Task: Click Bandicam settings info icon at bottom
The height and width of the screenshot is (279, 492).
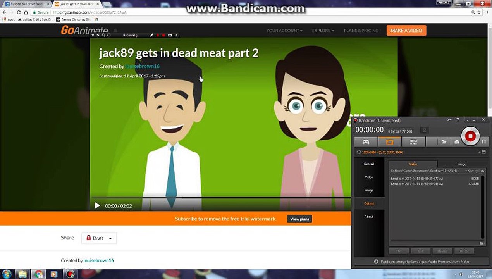Action: (x=376, y=262)
